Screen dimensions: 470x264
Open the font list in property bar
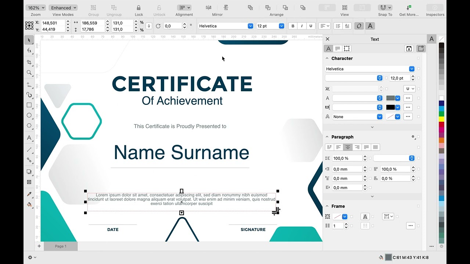tap(250, 26)
